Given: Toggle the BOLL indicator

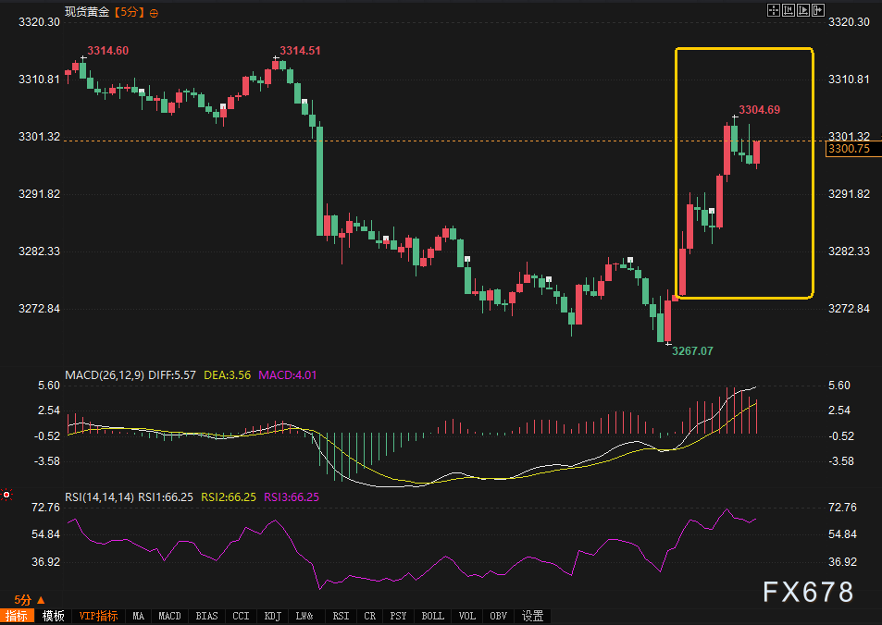Looking at the screenshot, I should point(432,616).
